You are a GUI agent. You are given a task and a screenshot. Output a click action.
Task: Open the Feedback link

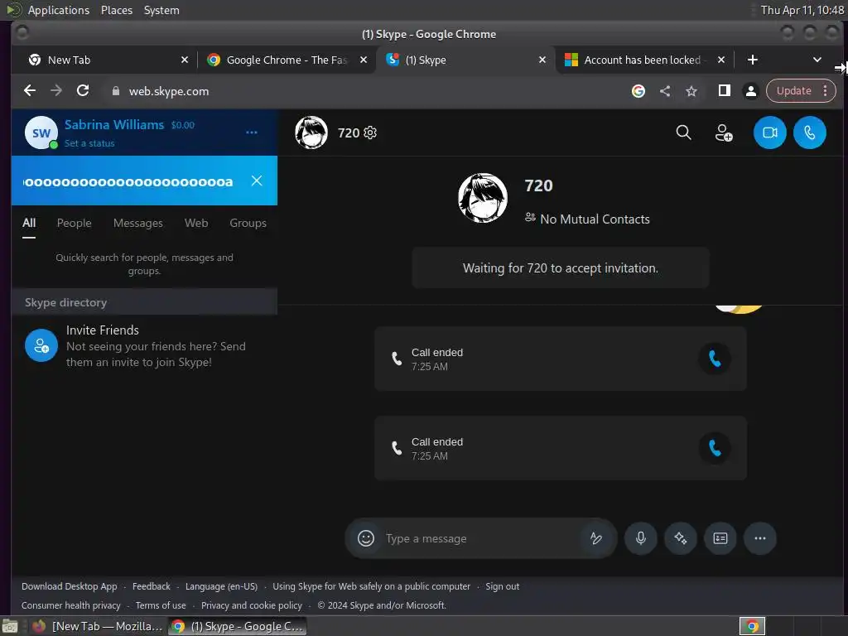[x=152, y=586]
